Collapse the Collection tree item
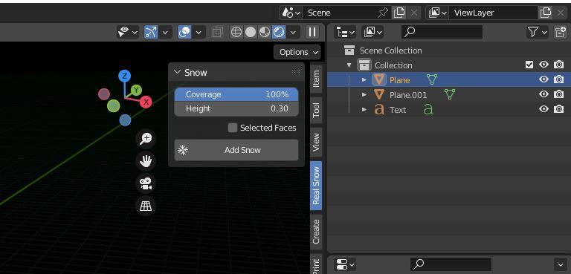 349,65
